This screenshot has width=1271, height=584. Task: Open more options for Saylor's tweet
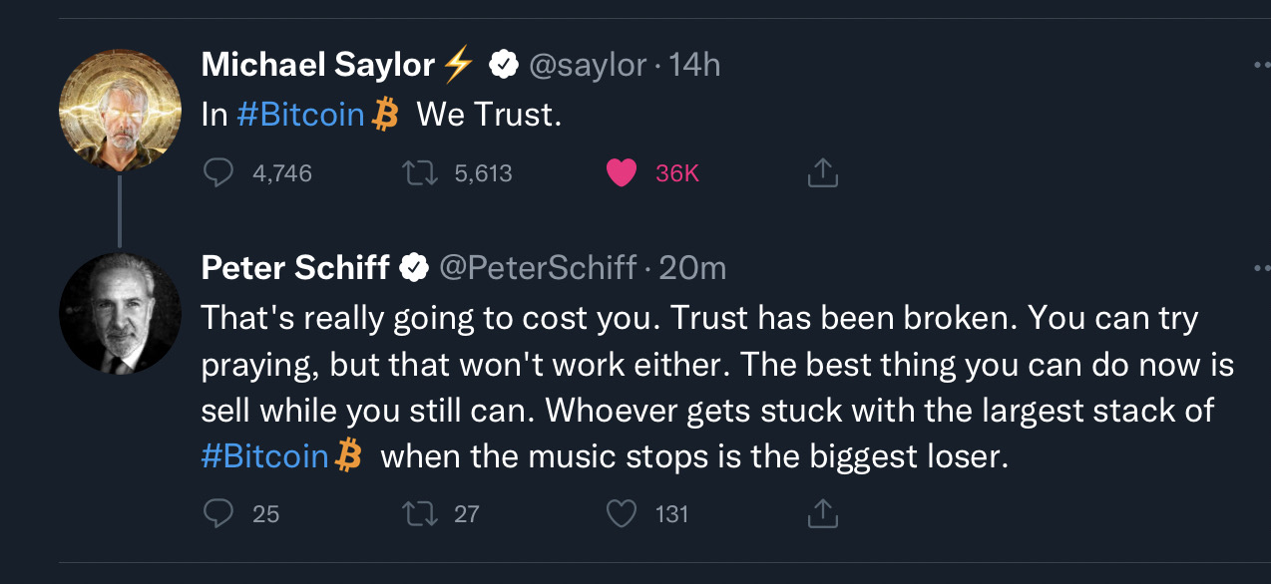point(1261,66)
